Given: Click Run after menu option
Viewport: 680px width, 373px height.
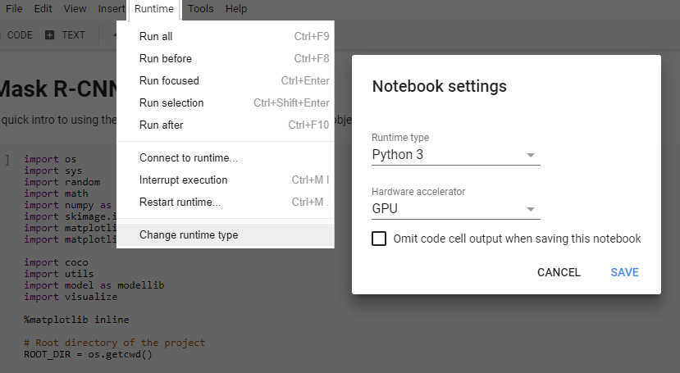Looking at the screenshot, I should coord(162,125).
